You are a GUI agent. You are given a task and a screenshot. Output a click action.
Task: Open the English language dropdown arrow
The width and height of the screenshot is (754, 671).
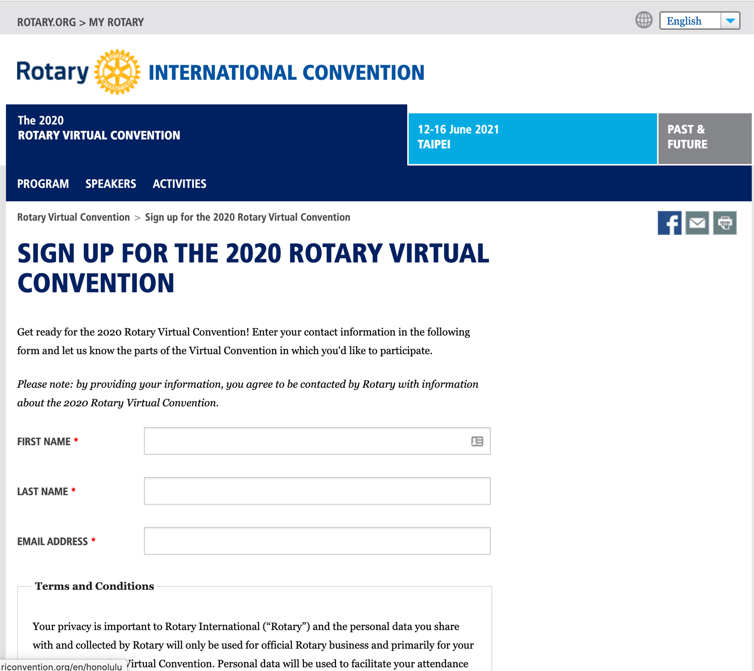click(x=730, y=21)
